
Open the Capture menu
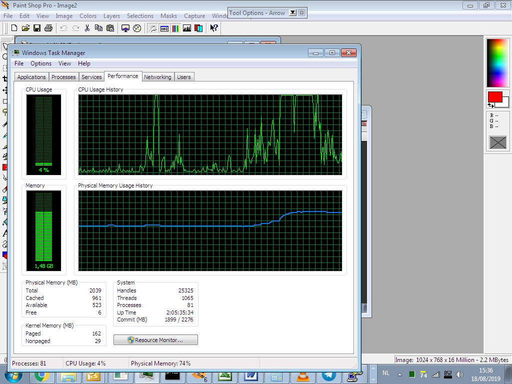pos(194,16)
